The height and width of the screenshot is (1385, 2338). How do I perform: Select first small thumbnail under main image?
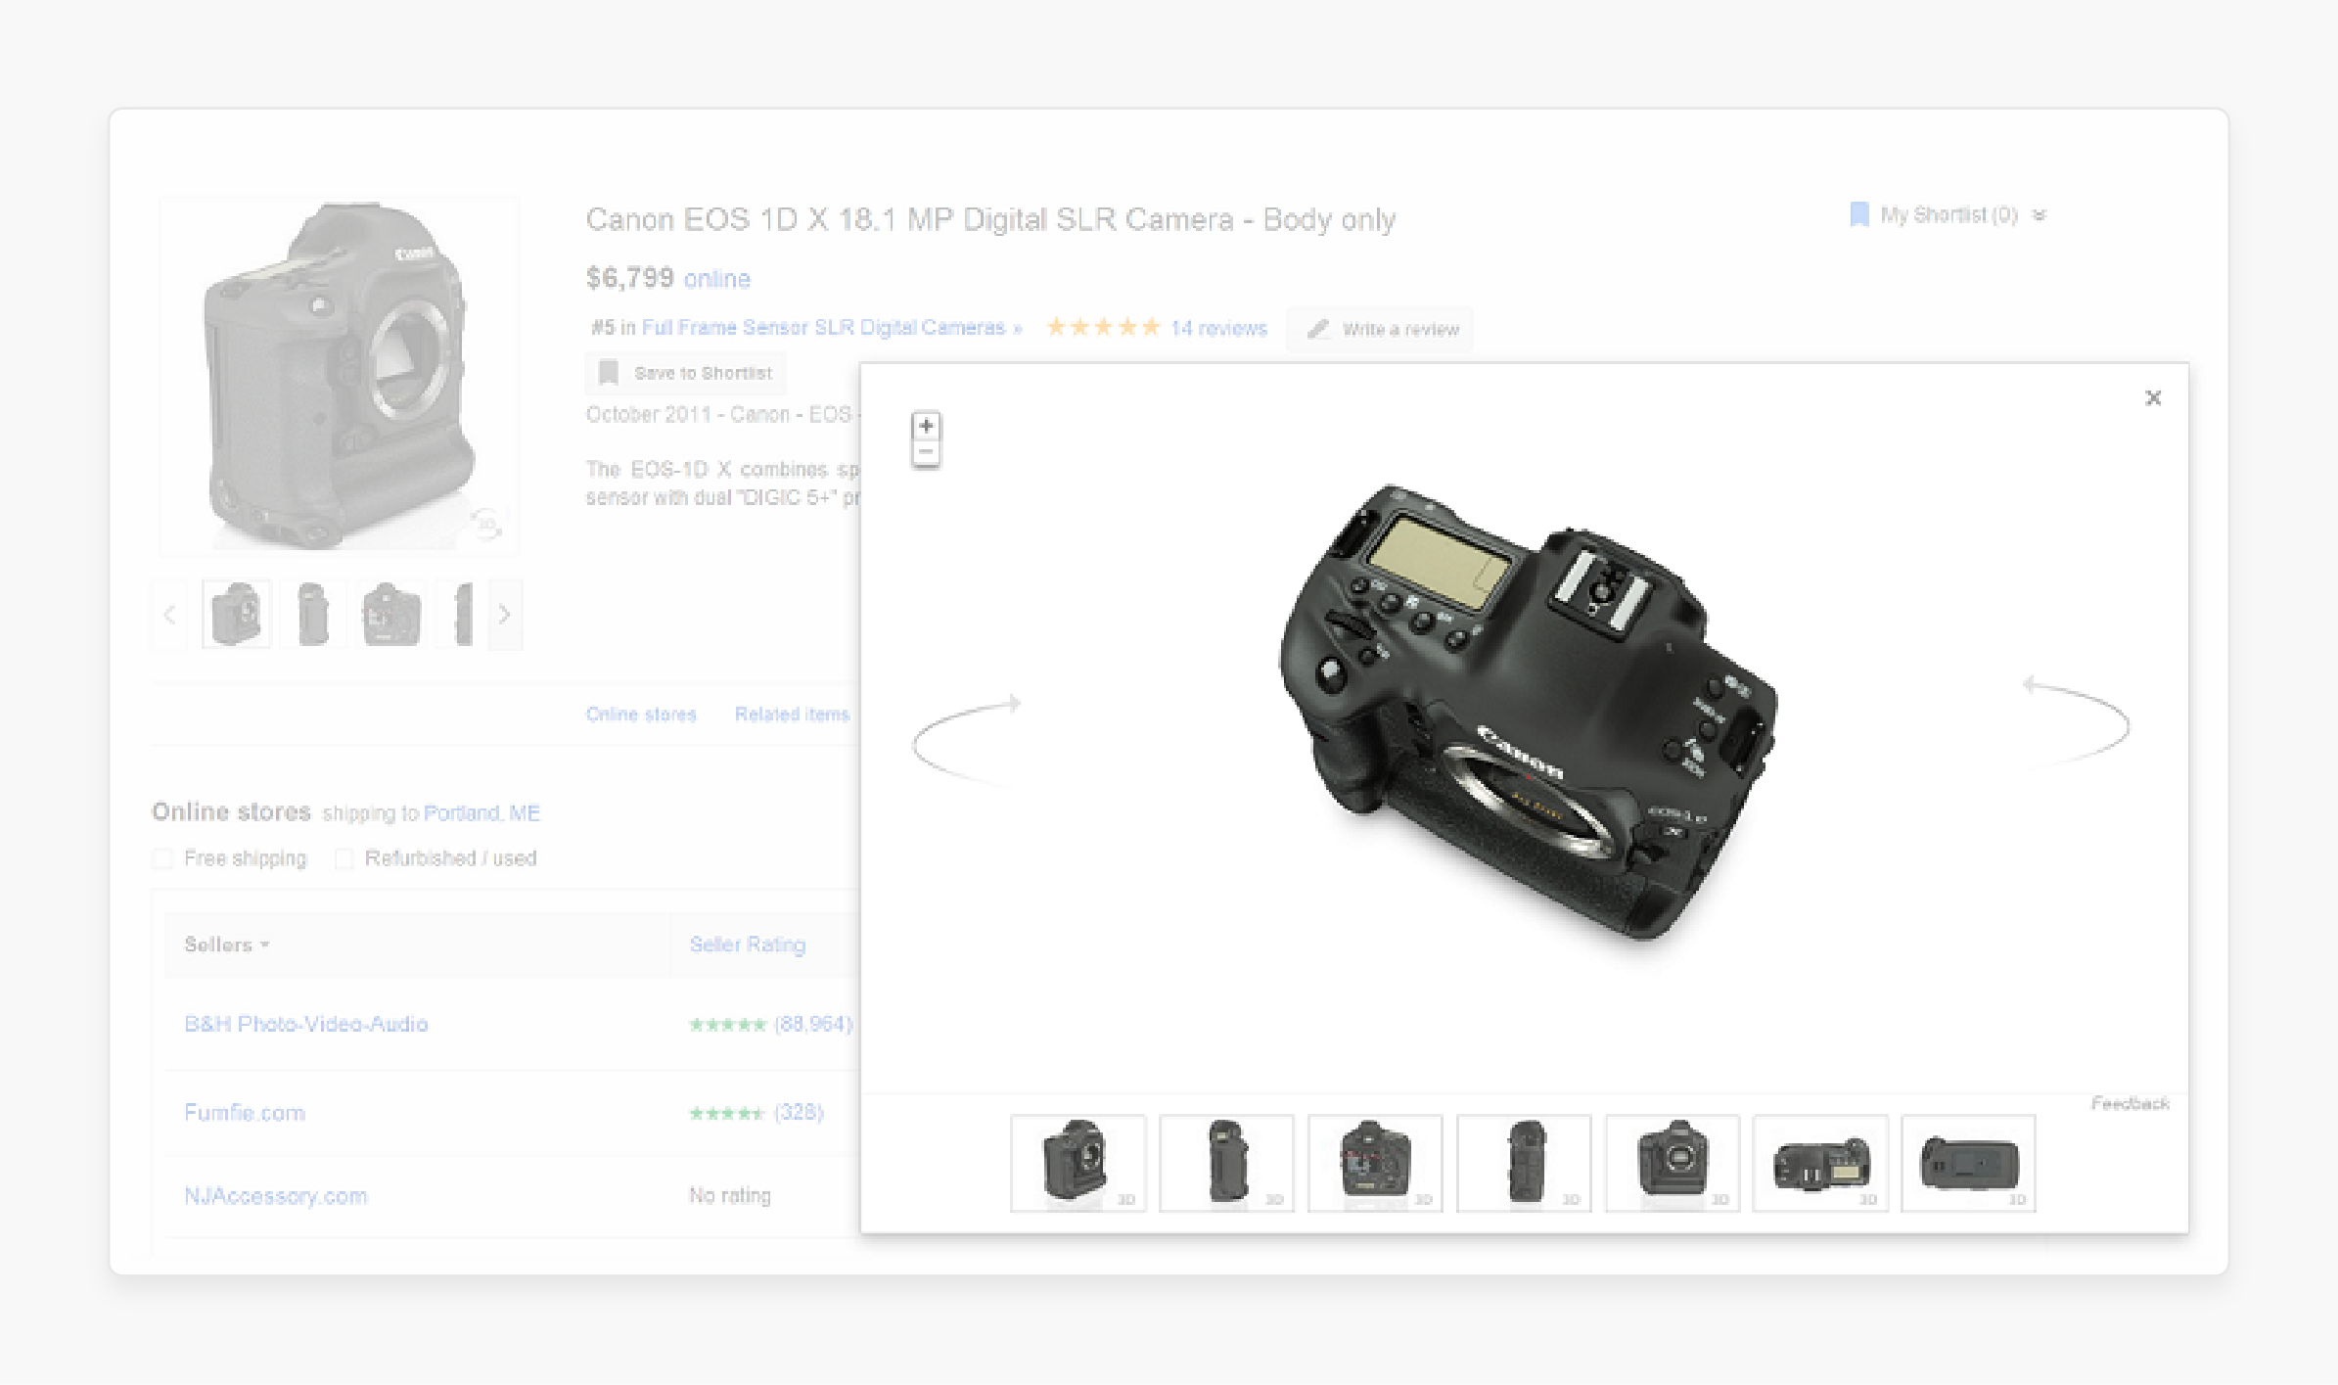click(x=237, y=614)
